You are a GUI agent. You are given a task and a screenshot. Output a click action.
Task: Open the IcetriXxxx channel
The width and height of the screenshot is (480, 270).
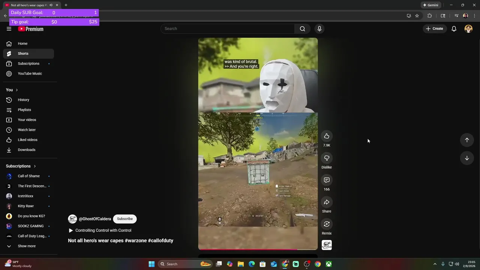(x=28, y=196)
